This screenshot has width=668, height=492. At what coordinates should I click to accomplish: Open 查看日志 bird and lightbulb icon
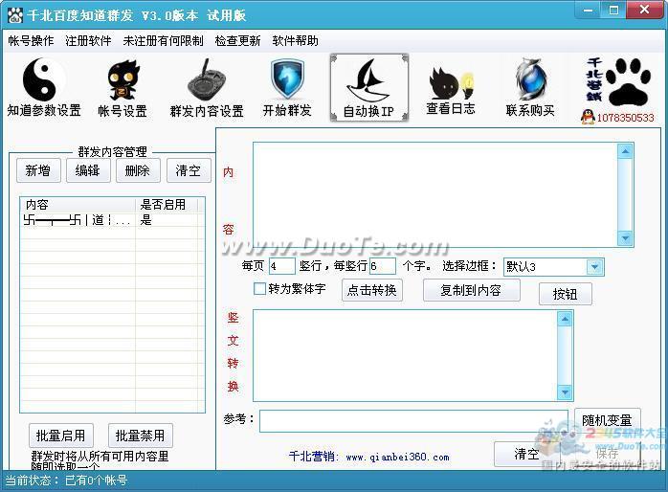(x=451, y=82)
